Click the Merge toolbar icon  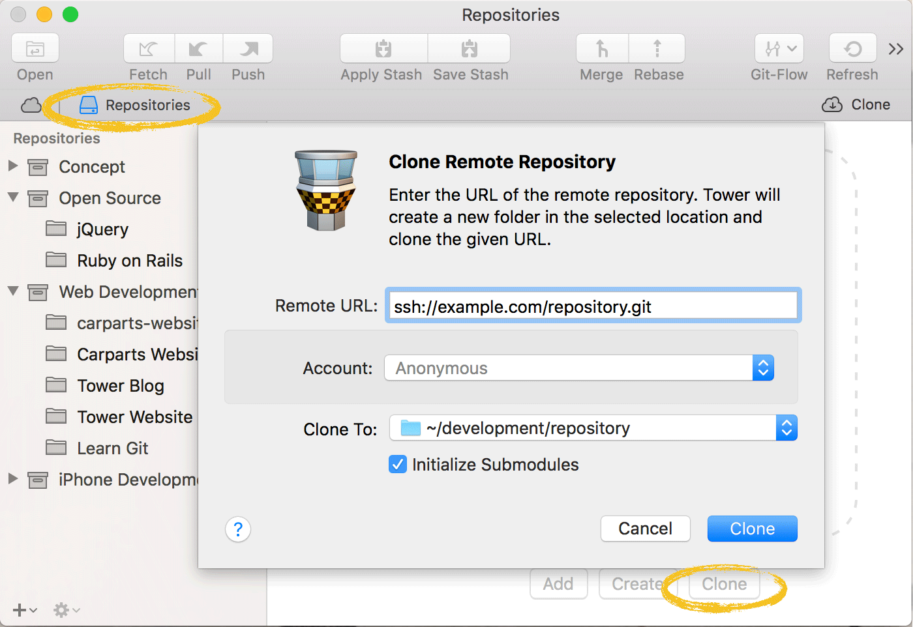click(602, 49)
